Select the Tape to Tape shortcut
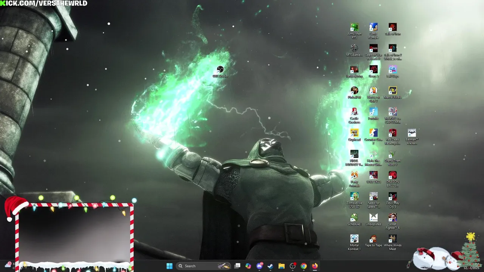The width and height of the screenshot is (484, 272). (x=373, y=241)
